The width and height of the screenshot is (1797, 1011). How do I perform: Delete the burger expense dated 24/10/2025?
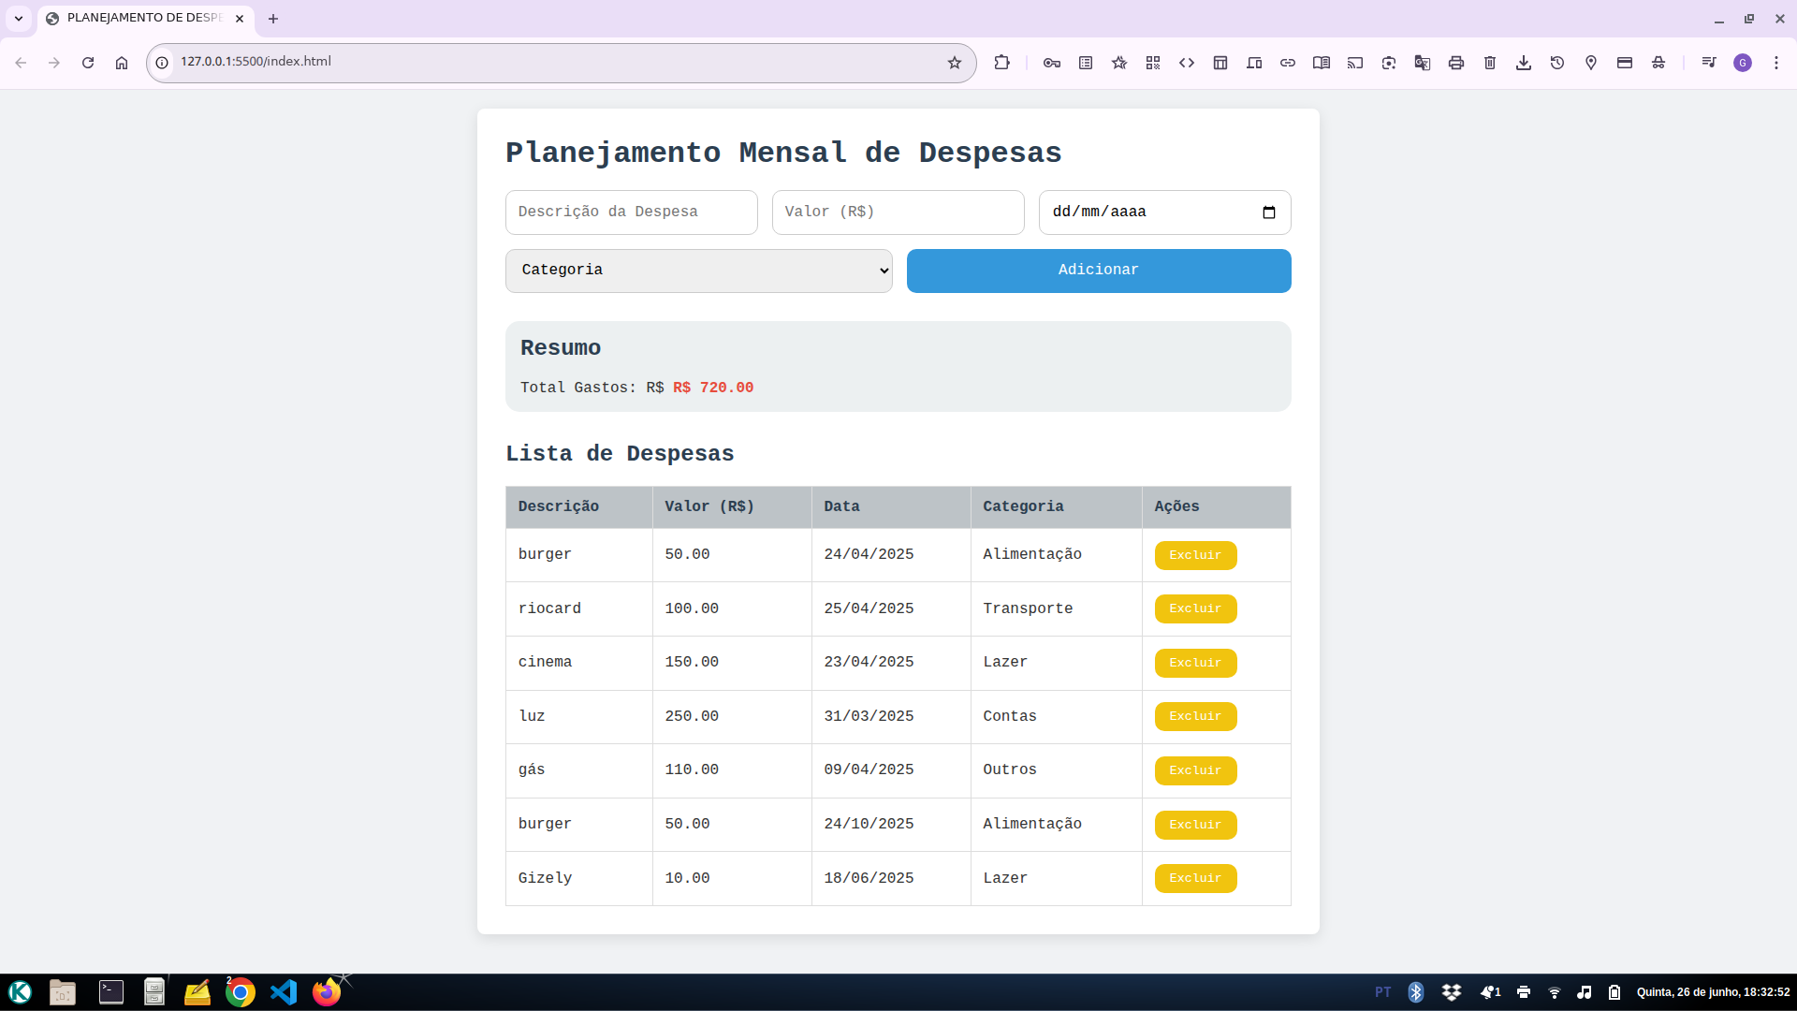tap(1195, 825)
